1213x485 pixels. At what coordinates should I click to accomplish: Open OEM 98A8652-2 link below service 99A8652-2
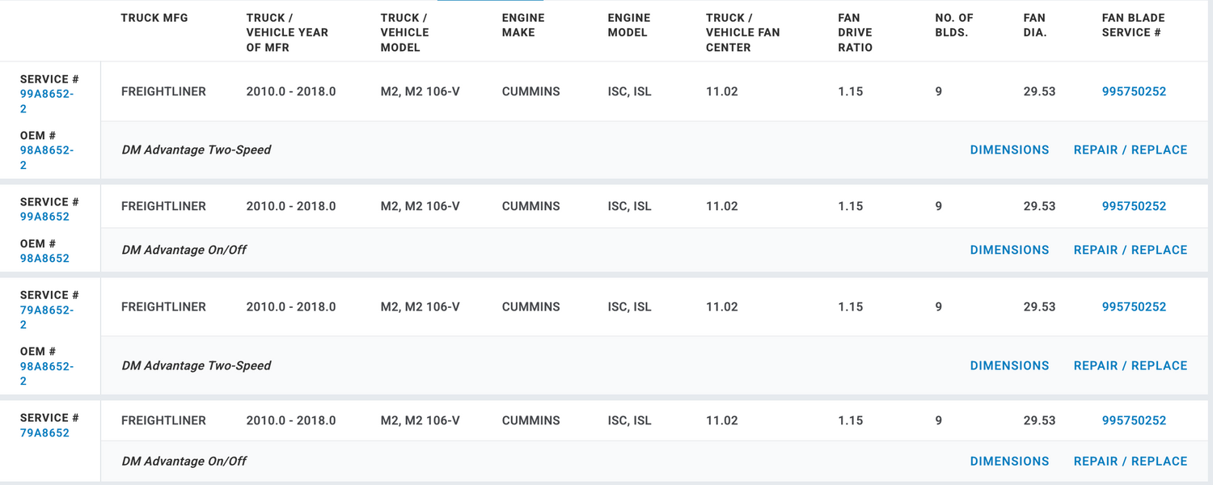coord(47,150)
